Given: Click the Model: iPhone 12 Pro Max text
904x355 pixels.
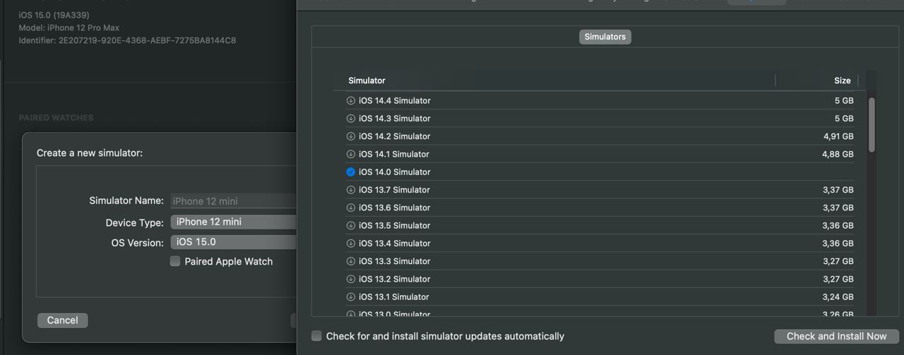Looking at the screenshot, I should point(69,28).
